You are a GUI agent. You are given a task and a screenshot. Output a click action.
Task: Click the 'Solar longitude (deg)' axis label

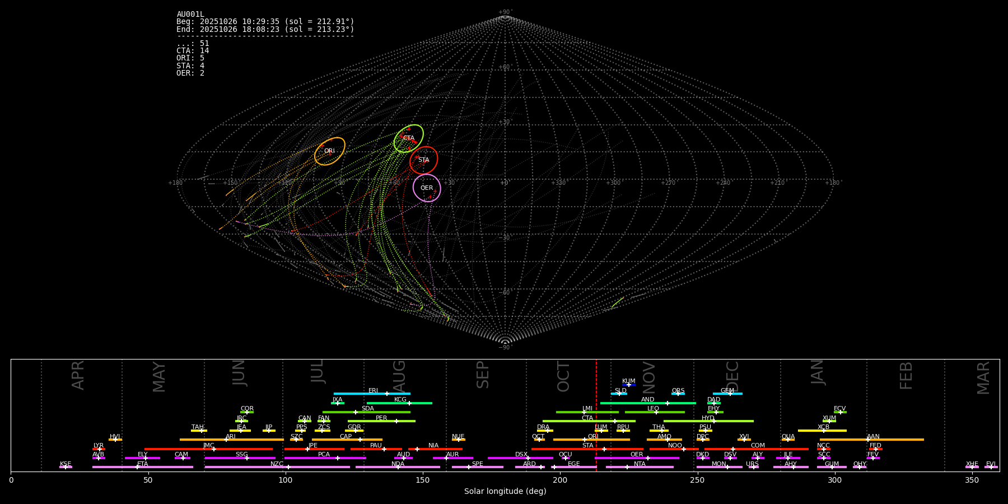coord(505,492)
